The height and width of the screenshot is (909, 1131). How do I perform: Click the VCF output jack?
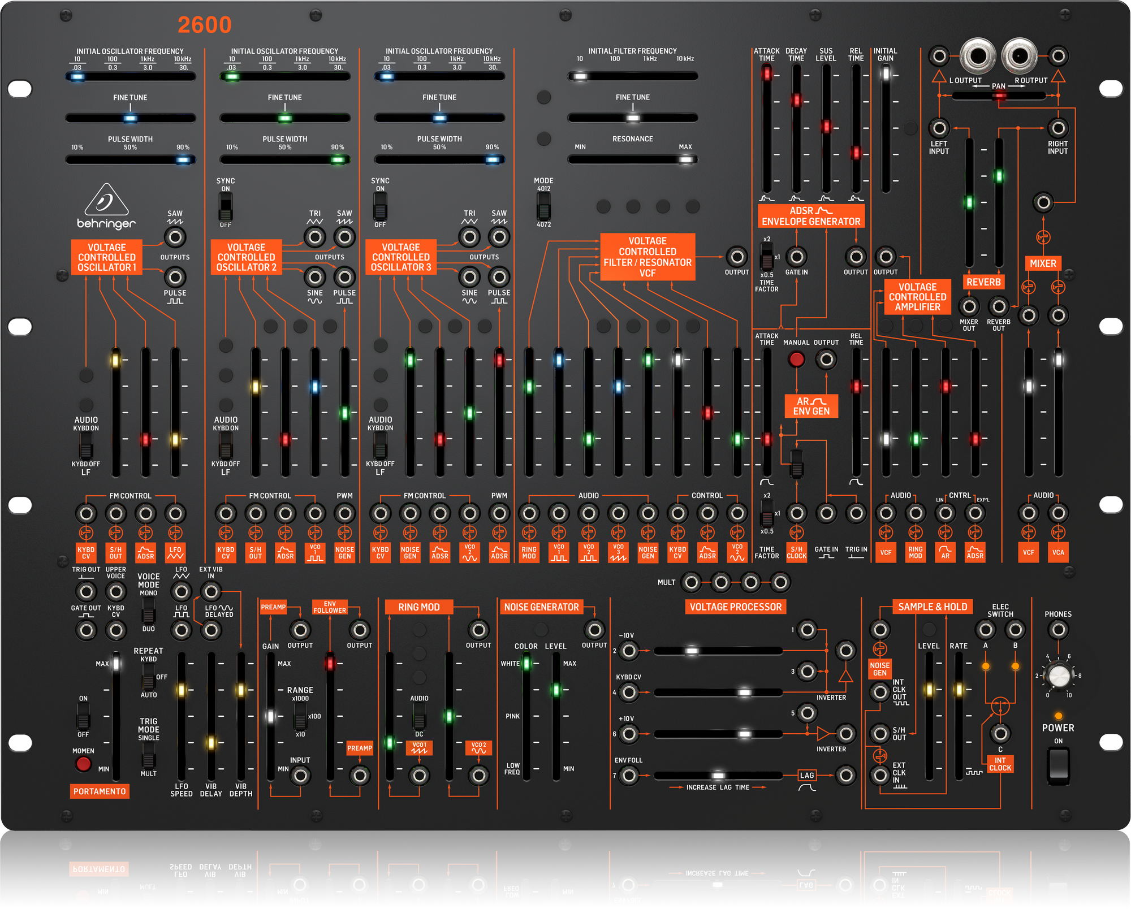(737, 257)
